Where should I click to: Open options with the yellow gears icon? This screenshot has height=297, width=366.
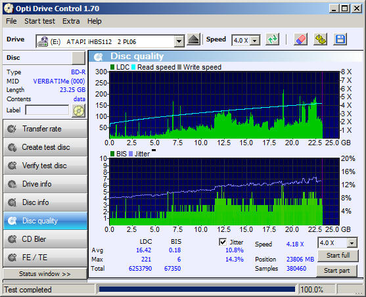(x=321, y=39)
